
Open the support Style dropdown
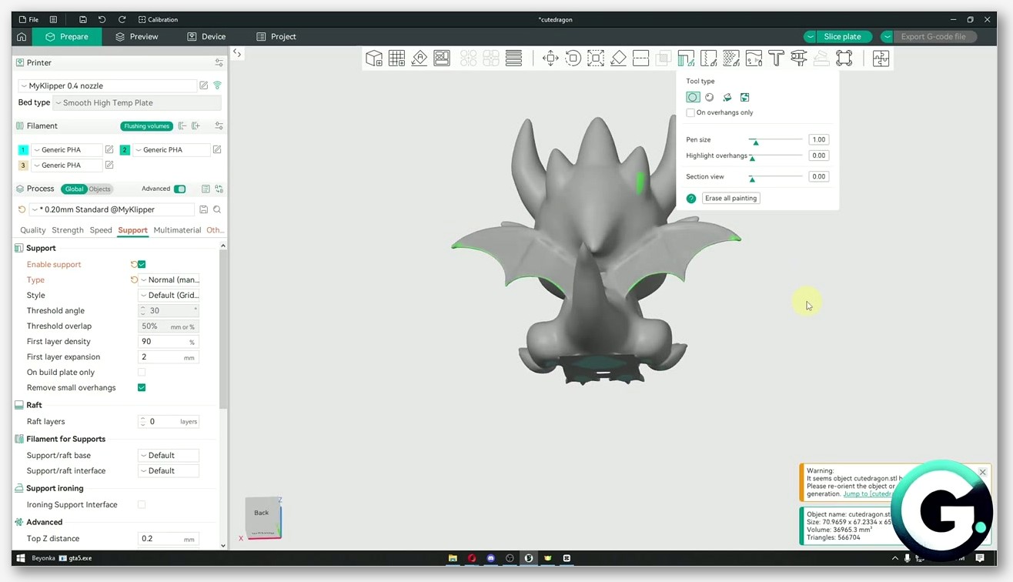(169, 296)
